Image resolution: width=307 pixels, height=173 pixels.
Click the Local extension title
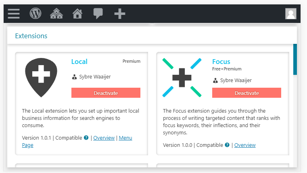pos(79,62)
